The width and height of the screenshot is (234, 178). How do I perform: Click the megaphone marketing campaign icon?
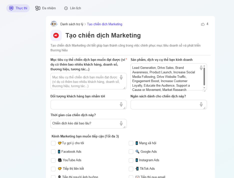click(x=56, y=36)
